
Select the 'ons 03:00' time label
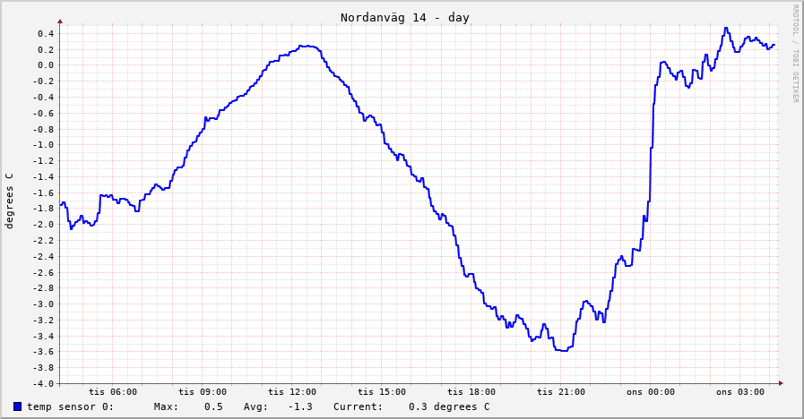point(740,392)
